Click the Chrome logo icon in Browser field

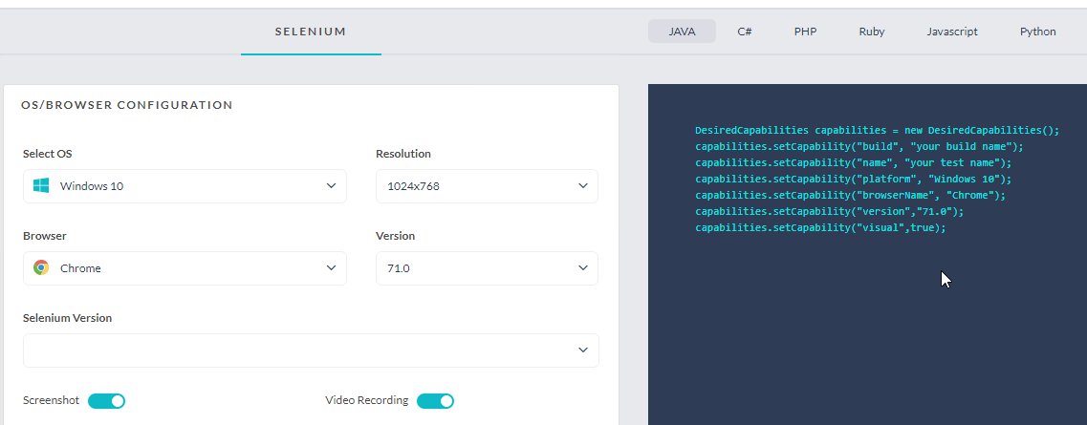pyautogui.click(x=42, y=267)
